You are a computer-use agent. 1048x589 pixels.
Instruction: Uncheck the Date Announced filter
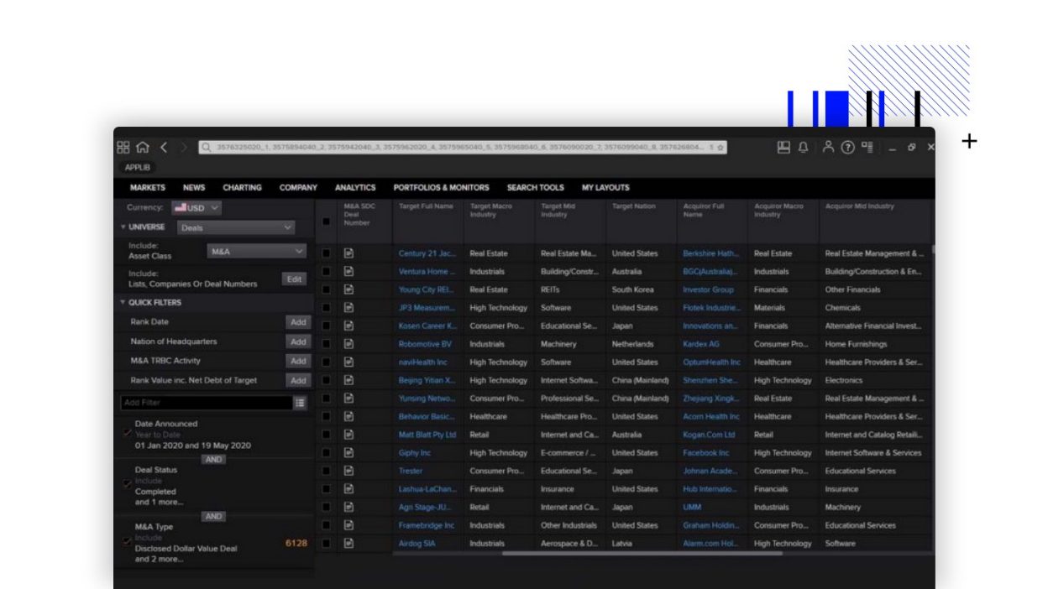tap(127, 434)
